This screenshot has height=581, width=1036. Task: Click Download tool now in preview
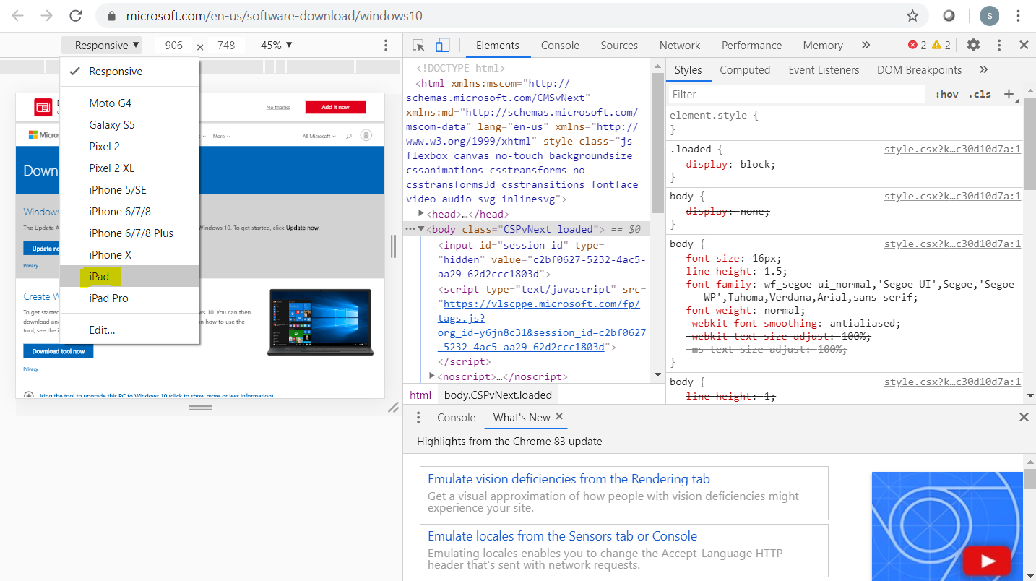tap(58, 351)
